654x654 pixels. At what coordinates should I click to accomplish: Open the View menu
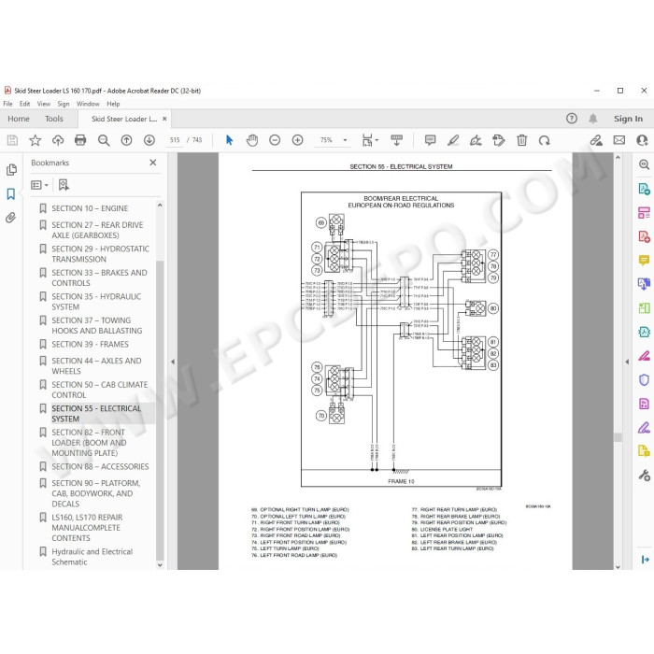click(x=43, y=104)
